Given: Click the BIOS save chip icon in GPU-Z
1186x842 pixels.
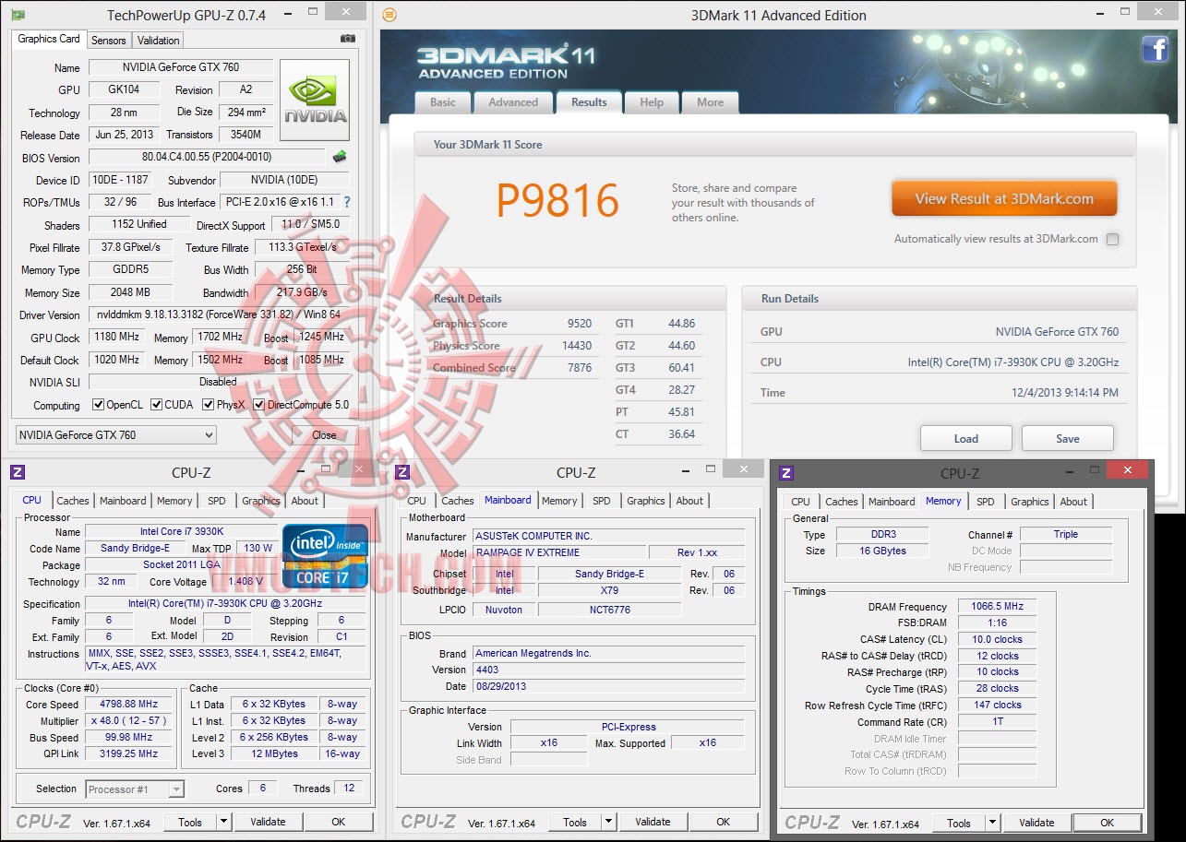Looking at the screenshot, I should coord(341,157).
